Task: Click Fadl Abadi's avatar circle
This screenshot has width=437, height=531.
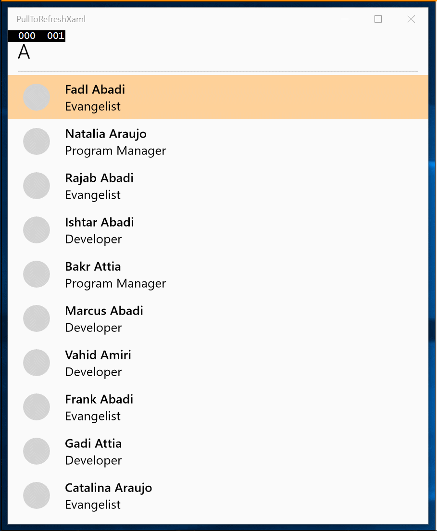Action: [x=37, y=97]
